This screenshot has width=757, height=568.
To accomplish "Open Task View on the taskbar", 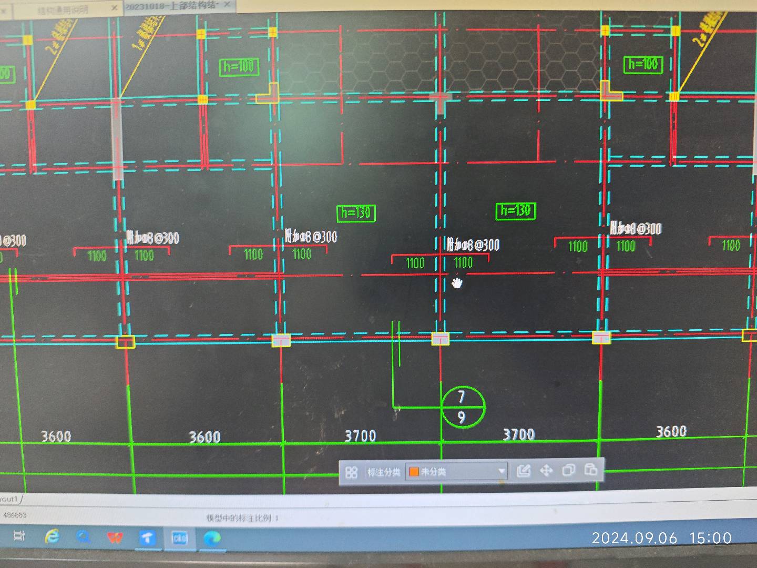I will [x=19, y=536].
